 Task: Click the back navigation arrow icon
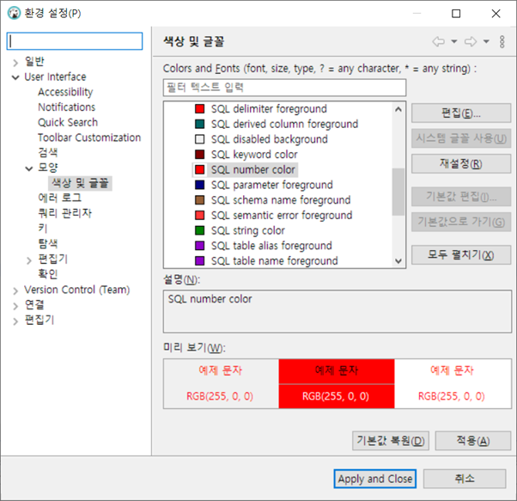tap(439, 42)
